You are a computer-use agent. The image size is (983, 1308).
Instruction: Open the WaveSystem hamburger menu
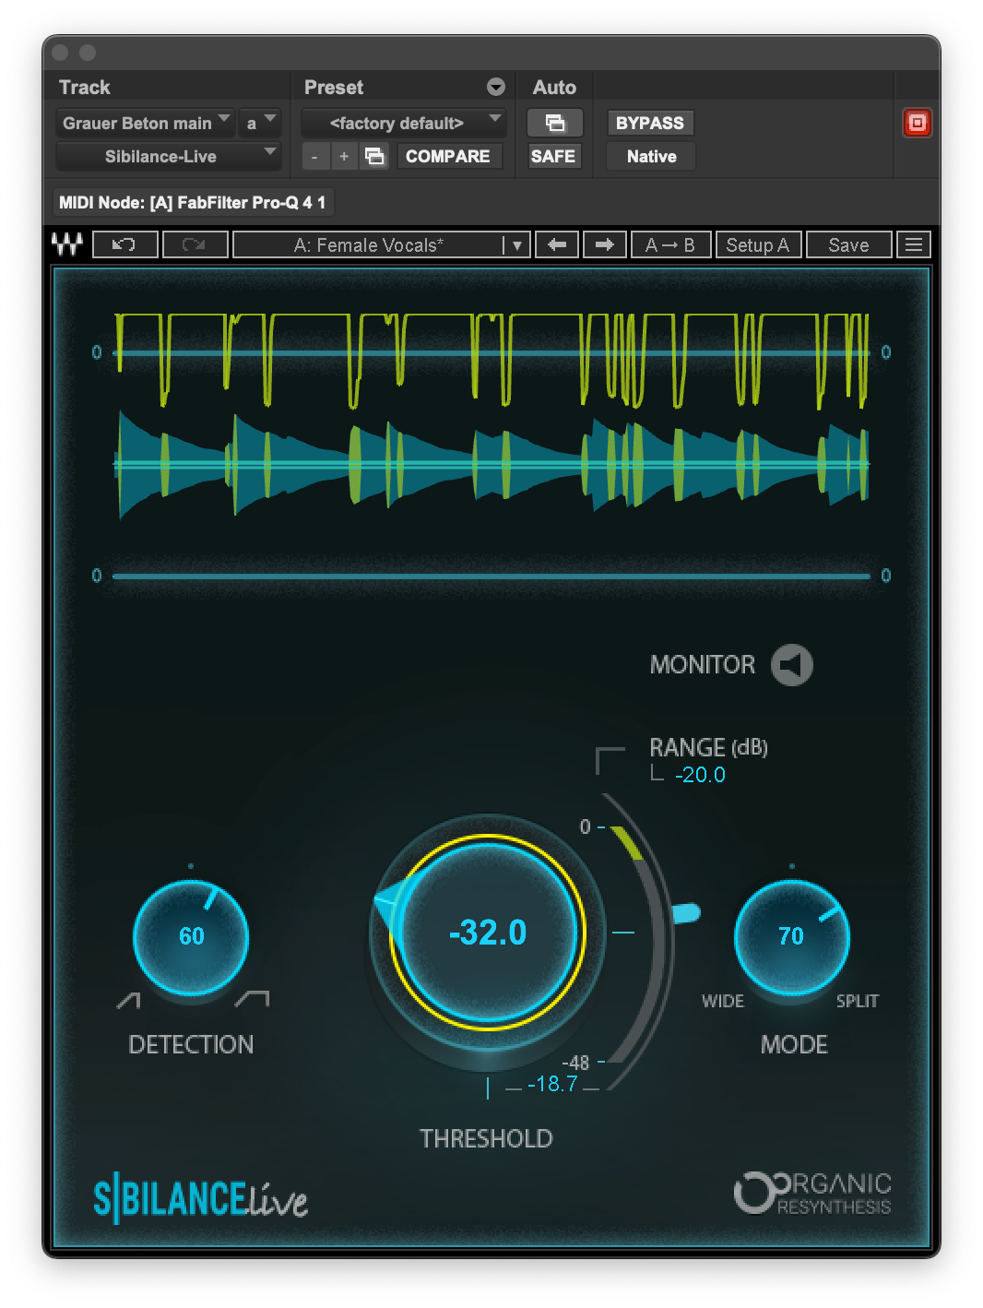[913, 244]
